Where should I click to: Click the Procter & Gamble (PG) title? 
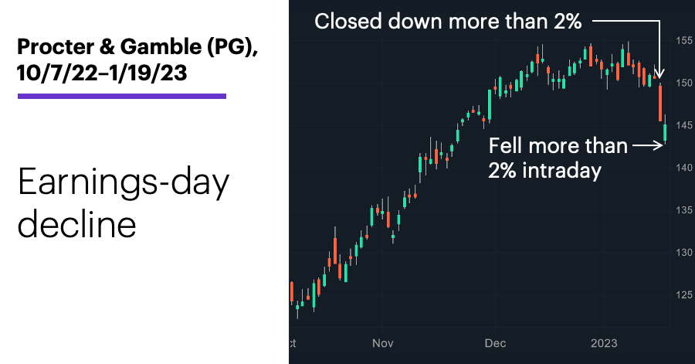coord(137,46)
